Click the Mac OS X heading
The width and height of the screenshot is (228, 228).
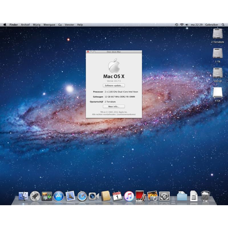(114, 76)
